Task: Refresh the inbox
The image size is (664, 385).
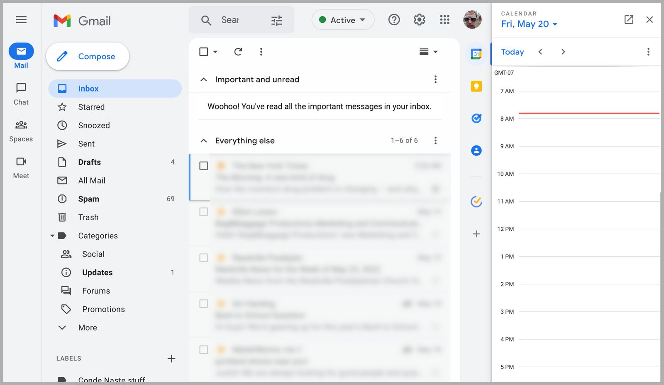Action: [238, 52]
